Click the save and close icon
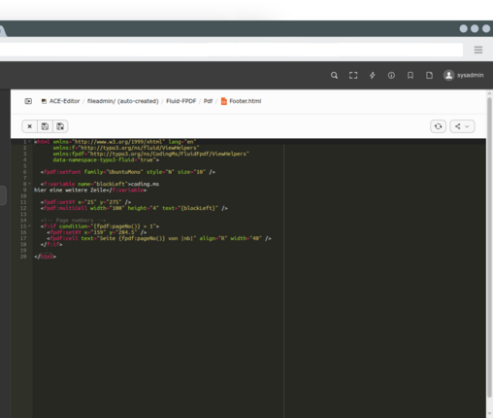The height and width of the screenshot is (418, 493). tap(60, 126)
